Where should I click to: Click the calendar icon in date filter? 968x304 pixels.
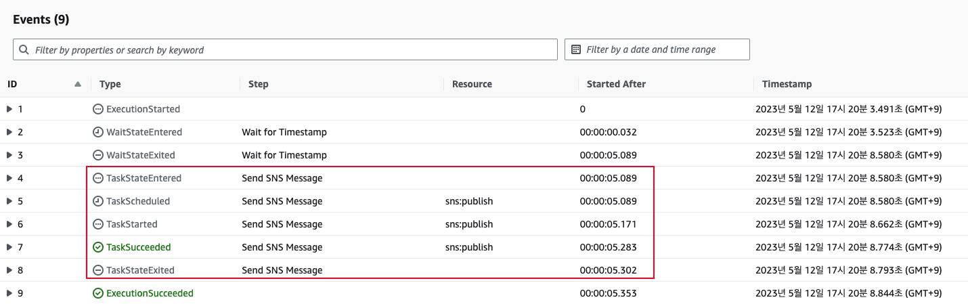pos(576,49)
